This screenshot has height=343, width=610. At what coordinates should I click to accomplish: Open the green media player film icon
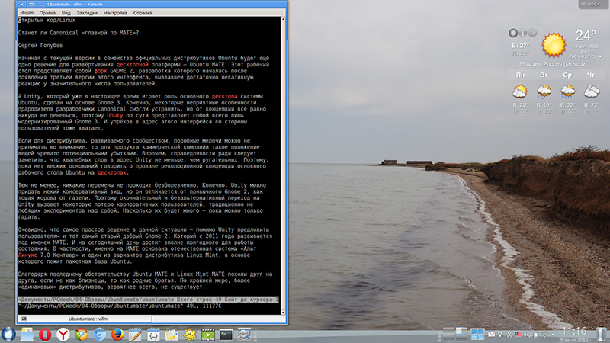[207, 335]
